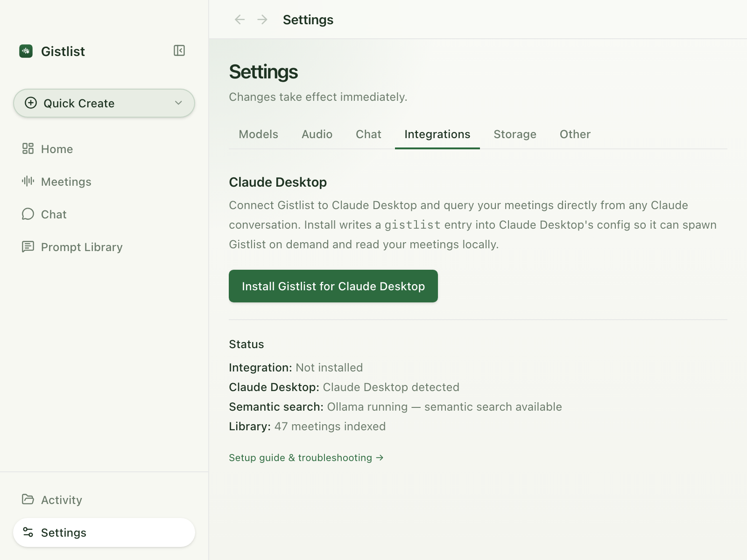Switch to the Chat settings tab
The image size is (747, 560).
click(368, 134)
